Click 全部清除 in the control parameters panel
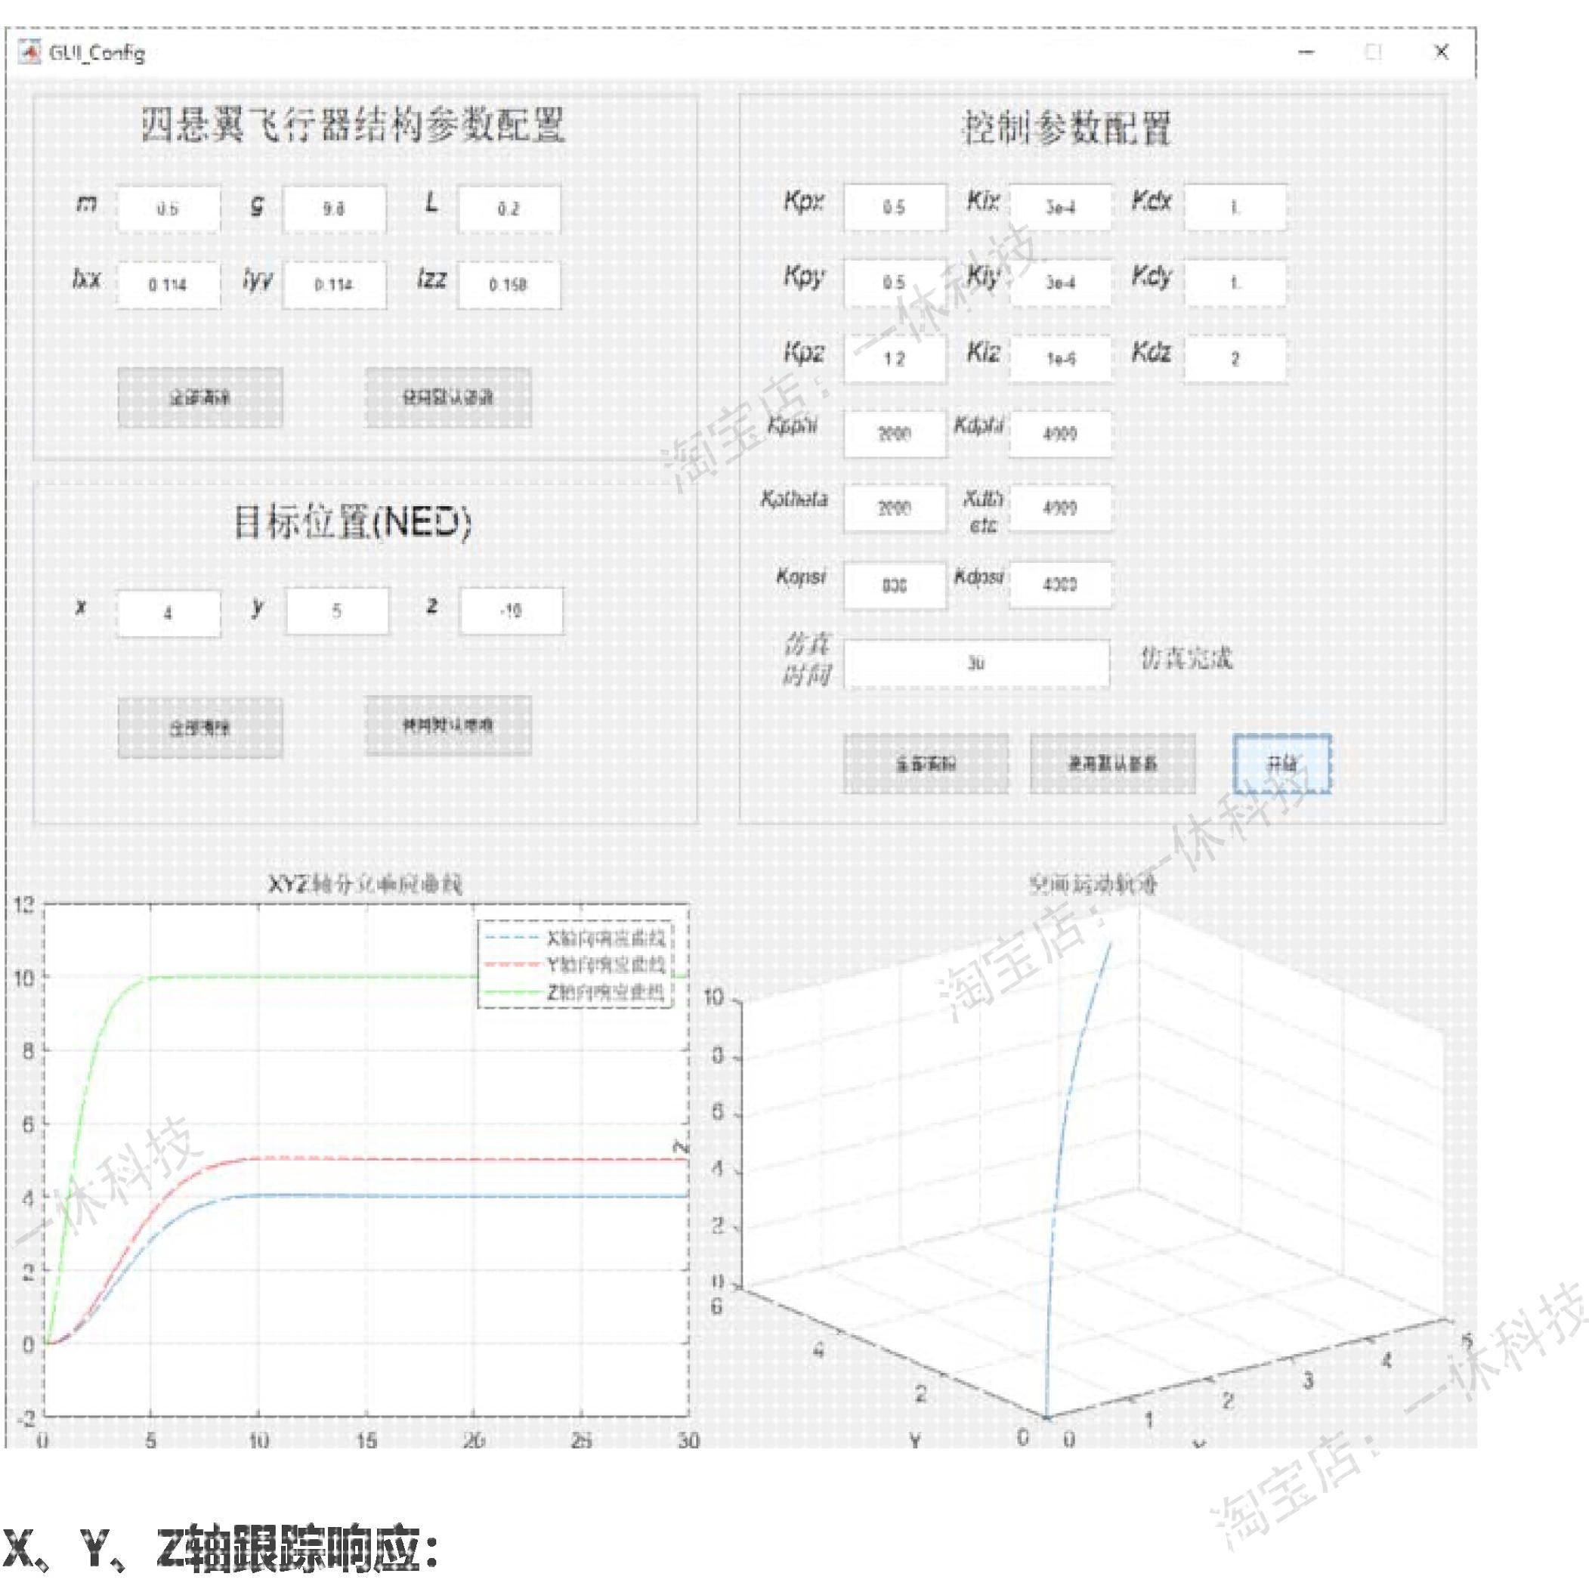The height and width of the screenshot is (1589, 1589). pyautogui.click(x=926, y=764)
